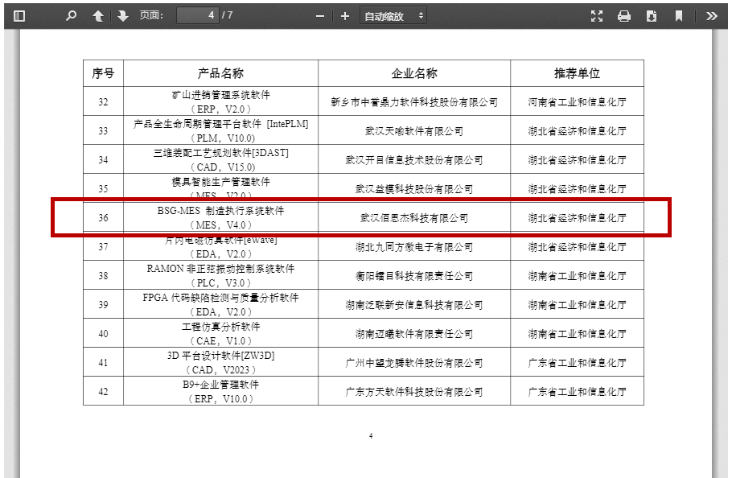Click the 序号 column header
Image resolution: width=732 pixels, height=478 pixels.
pos(103,73)
